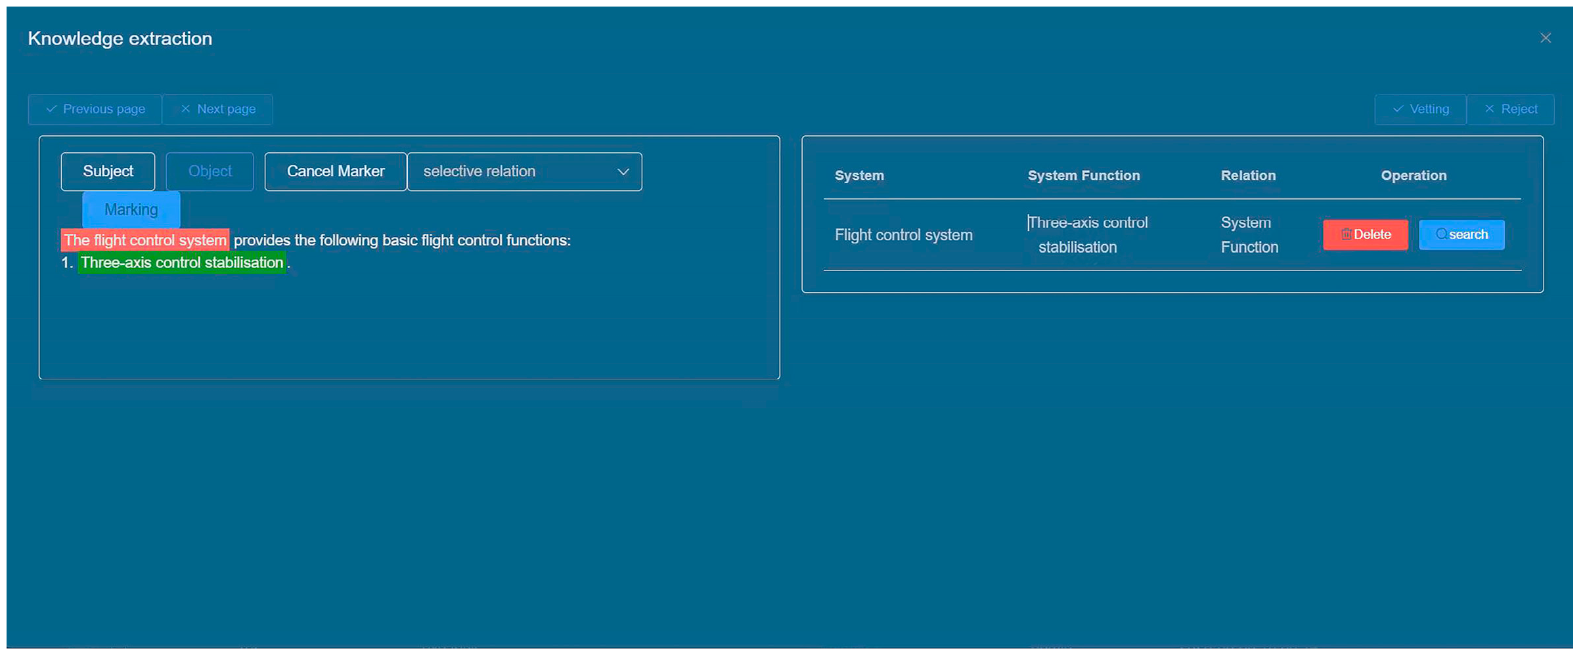
Task: Close the Knowledge extraction dialog
Action: point(1545,38)
